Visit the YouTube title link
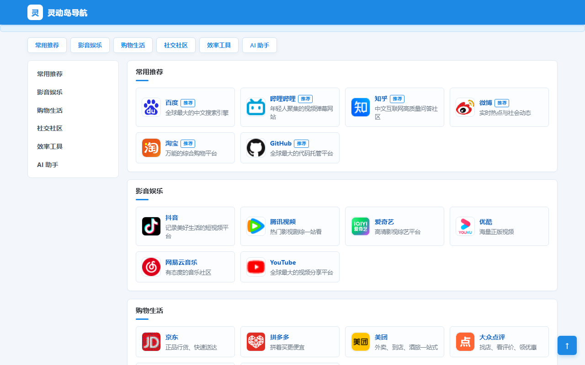This screenshot has width=585, height=365. point(283,262)
